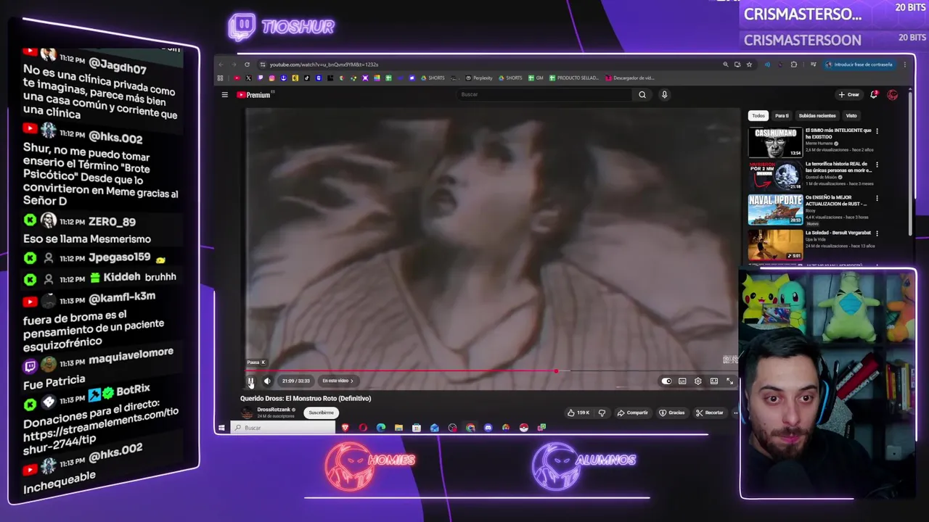
Task: Reload the page in the browser
Action: (x=247, y=65)
